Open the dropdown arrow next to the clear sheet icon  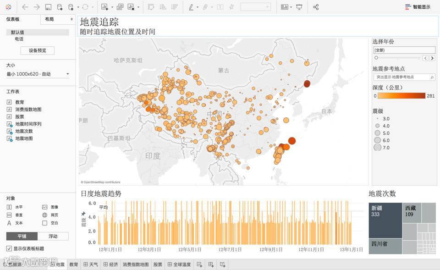click(x=138, y=7)
